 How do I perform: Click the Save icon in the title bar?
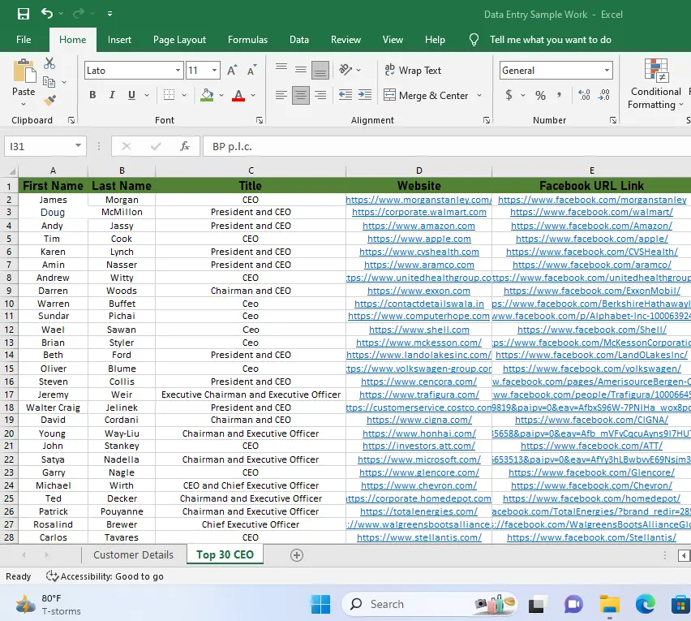pos(24,14)
